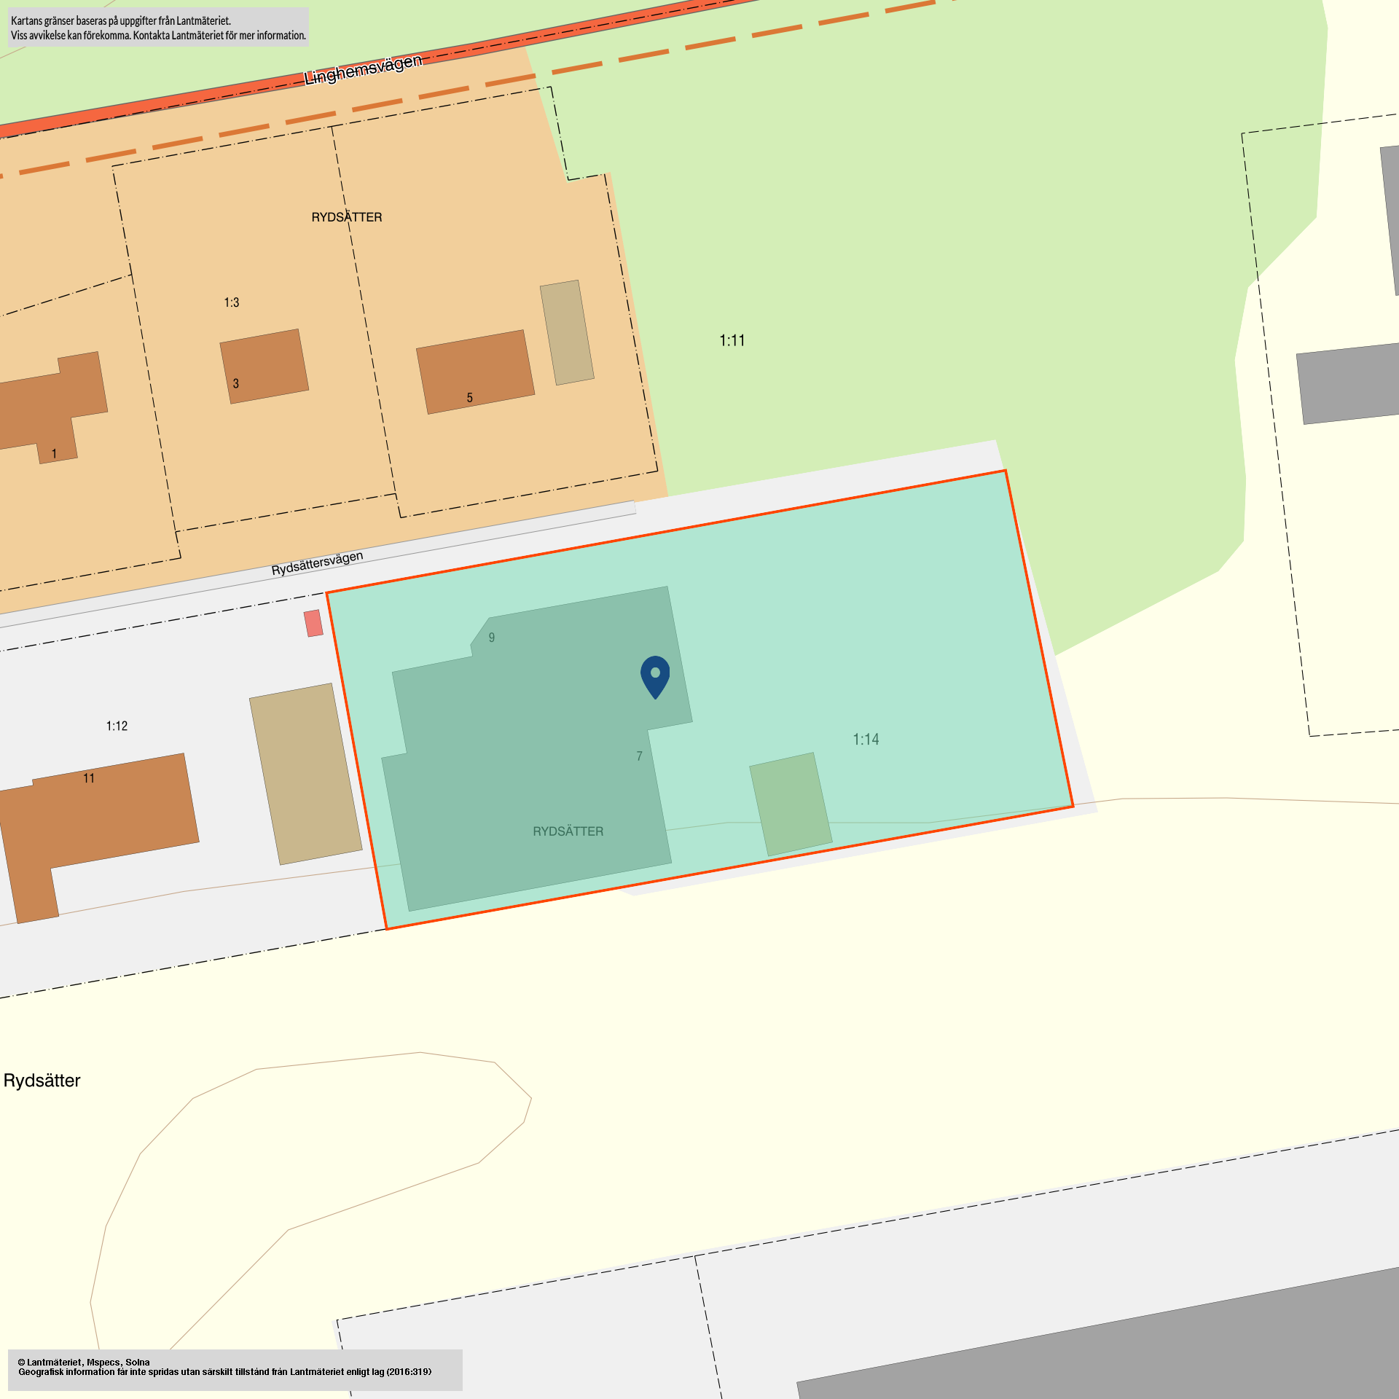Click the Rydsättersvägen street label
This screenshot has height=1399, width=1399.
(317, 563)
